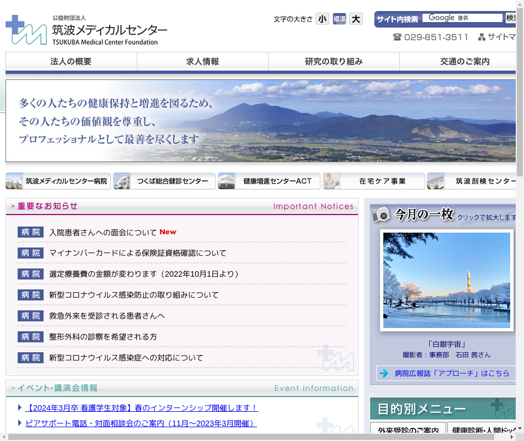Screen dimensions: 524x441
Task: Open 健康増進センターACT banner button
Action: pos(269,181)
